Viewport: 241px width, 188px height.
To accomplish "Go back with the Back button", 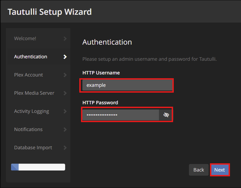I will (199, 170).
